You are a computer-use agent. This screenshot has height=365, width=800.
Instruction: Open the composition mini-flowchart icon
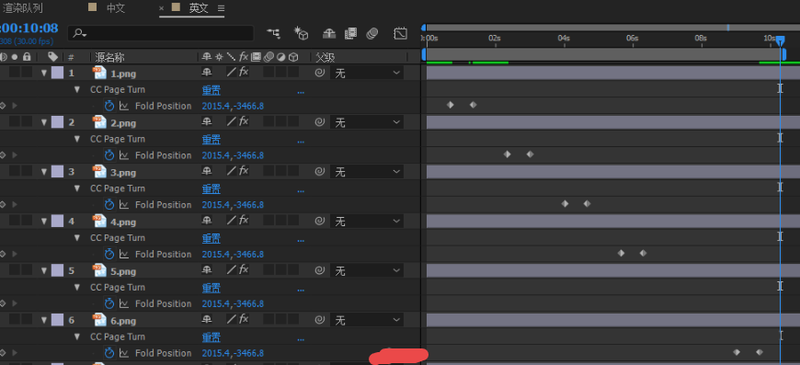(x=273, y=34)
